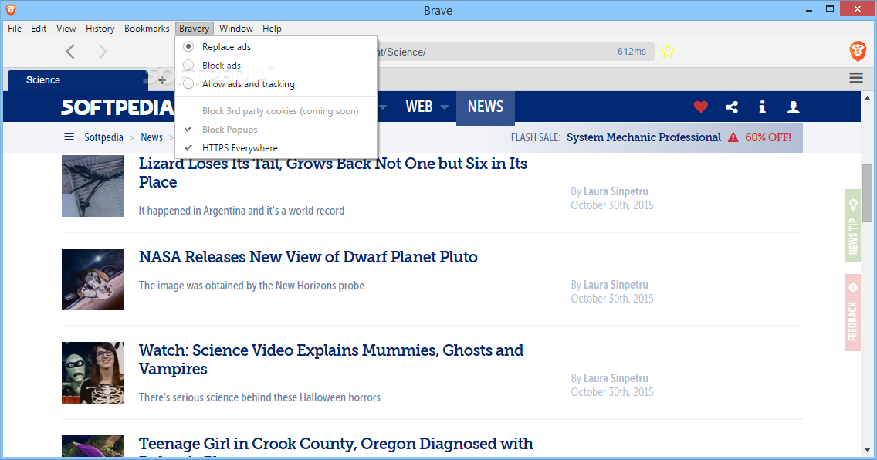
Task: Go forward with the right arrow
Action: pyautogui.click(x=103, y=52)
